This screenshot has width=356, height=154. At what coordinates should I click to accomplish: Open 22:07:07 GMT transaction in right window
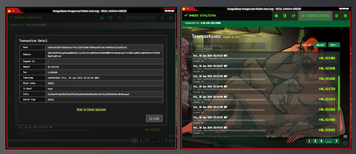pos(264,130)
